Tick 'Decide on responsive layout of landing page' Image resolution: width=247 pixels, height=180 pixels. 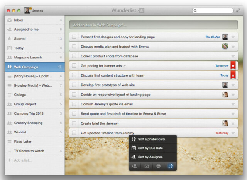(74, 95)
